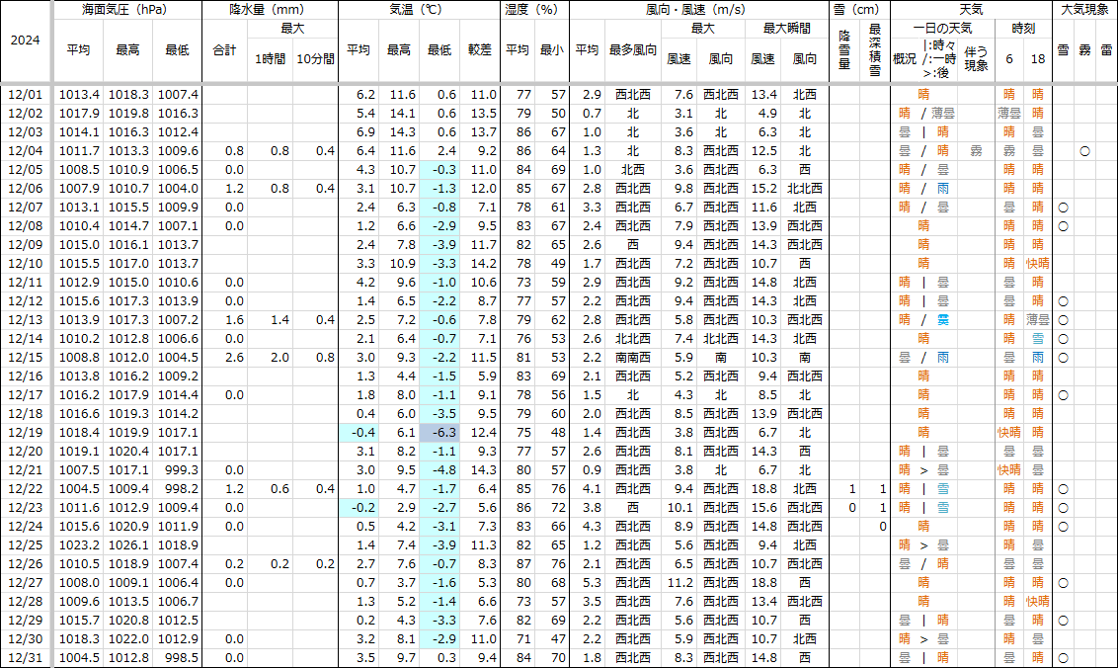Click the fog circle marker on 12/04
Screen dimensions: 1118x668
[1084, 151]
